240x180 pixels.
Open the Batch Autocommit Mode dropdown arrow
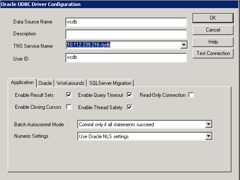(x=209, y=124)
